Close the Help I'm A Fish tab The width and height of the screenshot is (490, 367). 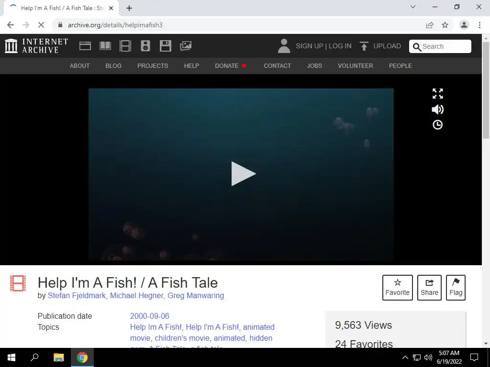(111, 8)
